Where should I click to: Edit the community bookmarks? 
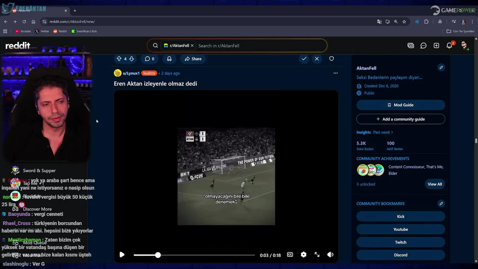441,204
